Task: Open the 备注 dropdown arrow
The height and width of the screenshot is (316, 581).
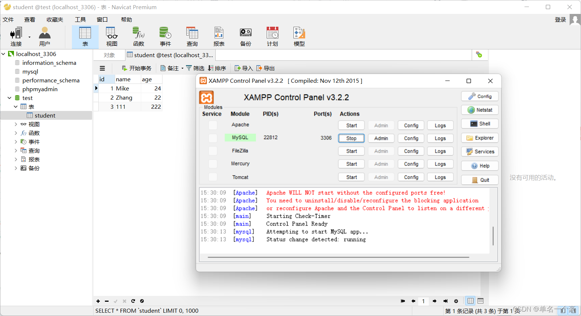Action: [x=182, y=68]
